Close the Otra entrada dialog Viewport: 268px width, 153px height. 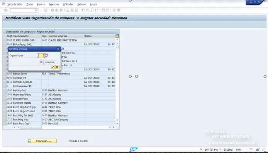click(58, 49)
